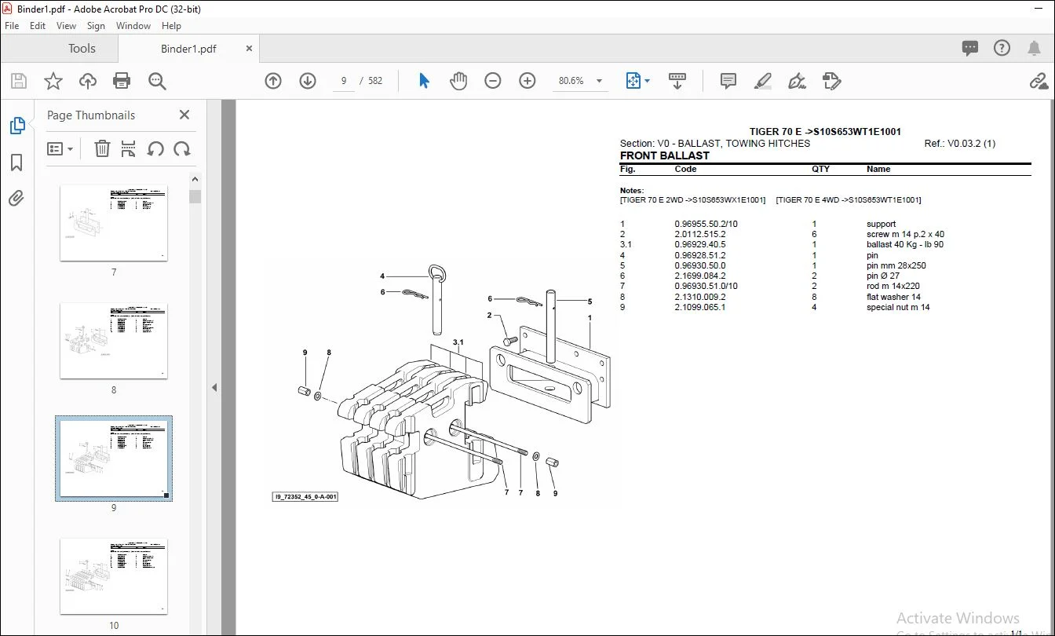The image size is (1055, 636).
Task: Open the Attachments paperclip panel
Action: coord(16,199)
